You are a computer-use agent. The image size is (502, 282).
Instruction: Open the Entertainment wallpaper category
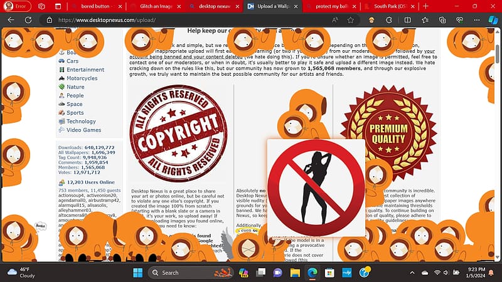(x=85, y=70)
